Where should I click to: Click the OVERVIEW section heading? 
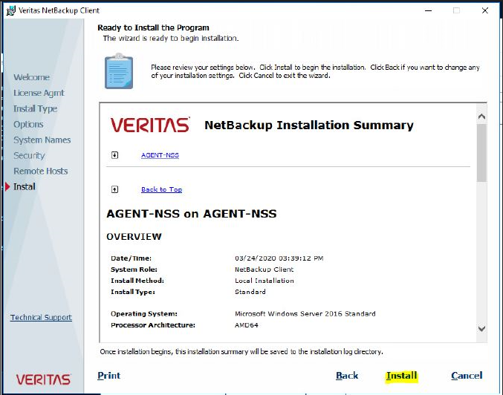134,237
